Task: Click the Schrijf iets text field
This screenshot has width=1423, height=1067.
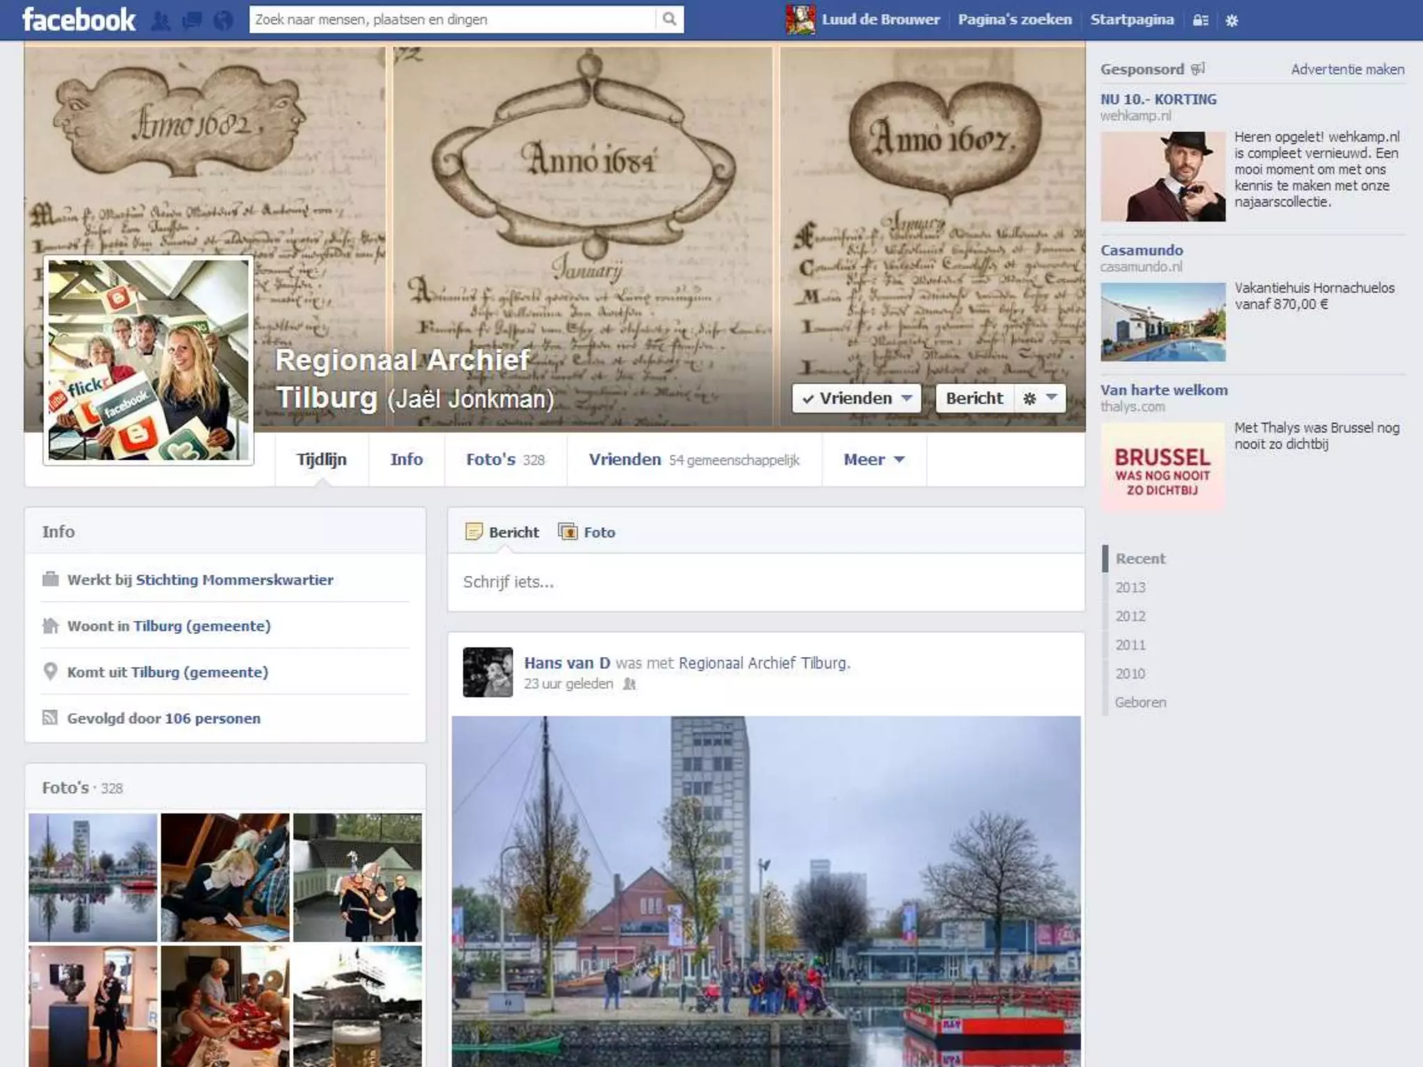Action: (x=764, y=582)
